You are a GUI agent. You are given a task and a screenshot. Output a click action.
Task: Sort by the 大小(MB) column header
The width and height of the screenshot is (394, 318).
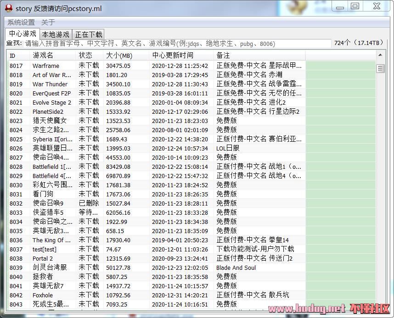point(126,55)
